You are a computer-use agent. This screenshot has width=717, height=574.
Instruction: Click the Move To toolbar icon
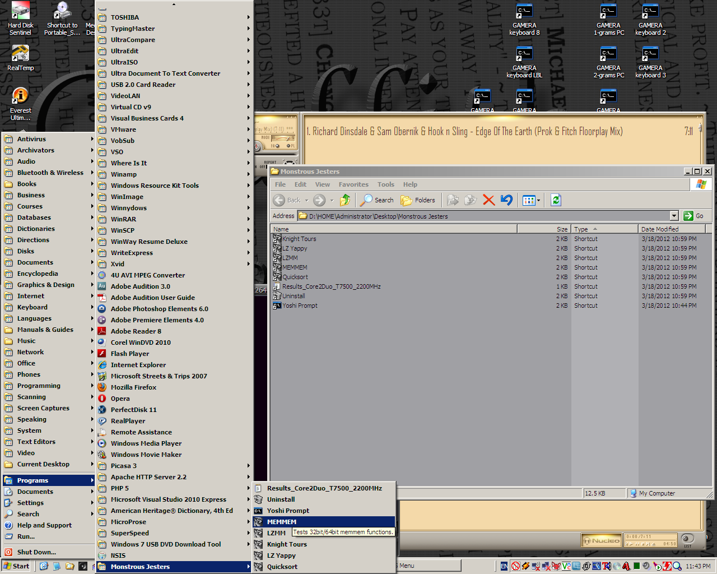click(453, 200)
